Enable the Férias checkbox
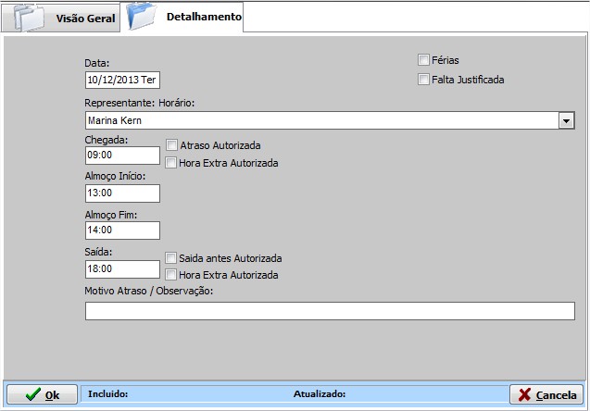Screen dimensions: 590x411 tap(424, 60)
